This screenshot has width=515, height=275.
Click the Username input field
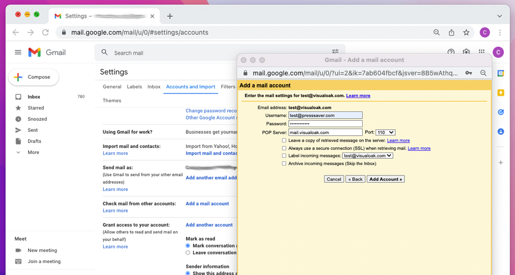click(x=325, y=115)
